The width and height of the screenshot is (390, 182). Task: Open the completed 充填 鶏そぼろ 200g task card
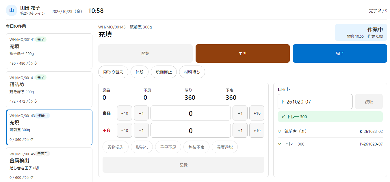pos(49,51)
